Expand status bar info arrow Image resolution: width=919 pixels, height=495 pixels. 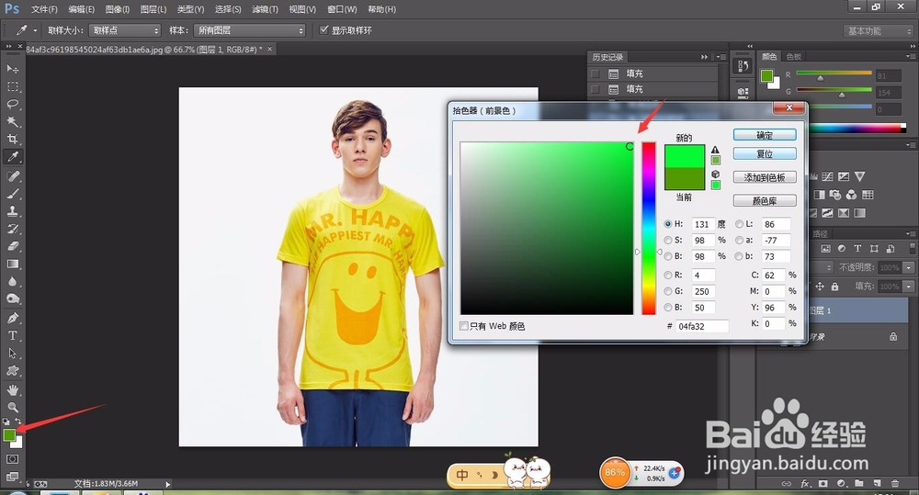tap(167, 484)
